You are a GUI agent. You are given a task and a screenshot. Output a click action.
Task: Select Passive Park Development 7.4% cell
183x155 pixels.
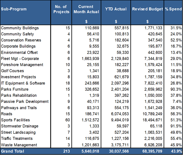pyautogui.click(x=177, y=101)
